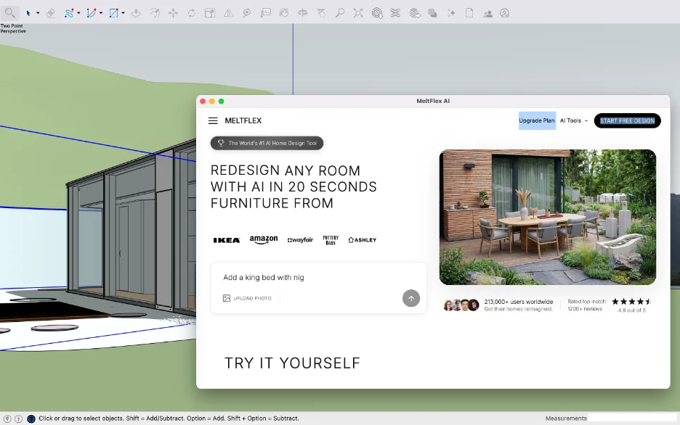Expand the Freehand line tool dropdown
This screenshot has height=425, width=680.
[x=78, y=13]
